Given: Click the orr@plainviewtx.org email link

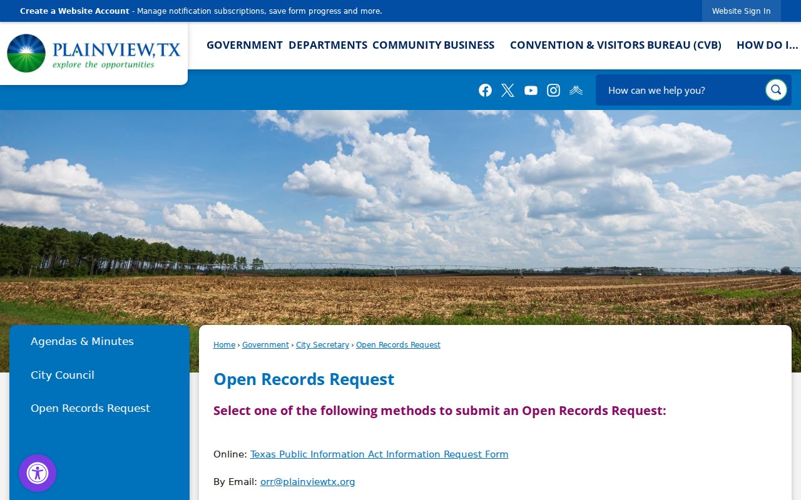Looking at the screenshot, I should coord(307,482).
